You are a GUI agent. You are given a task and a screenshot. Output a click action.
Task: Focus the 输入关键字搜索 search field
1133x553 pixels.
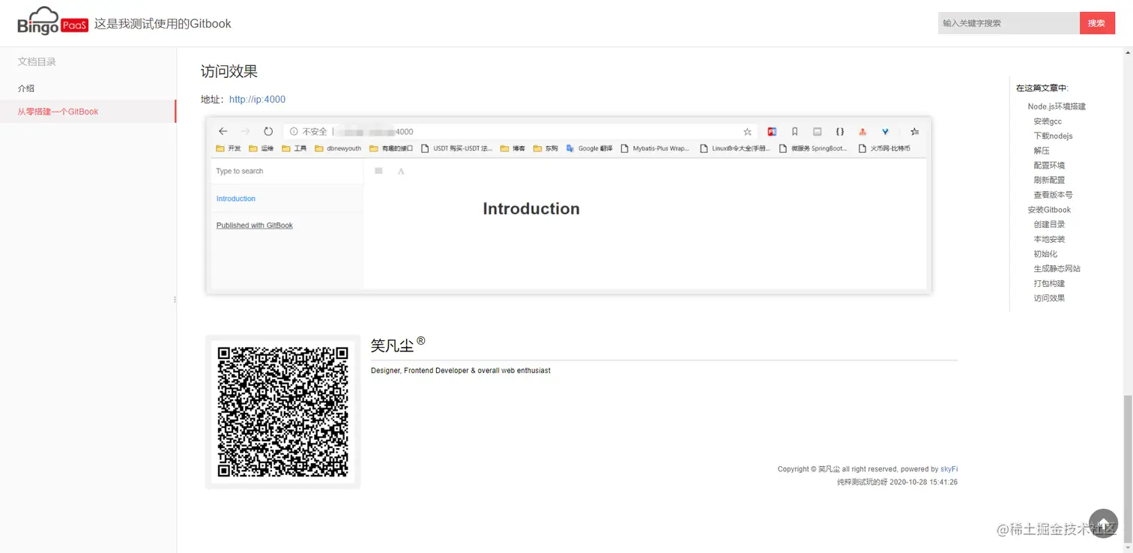(1009, 23)
